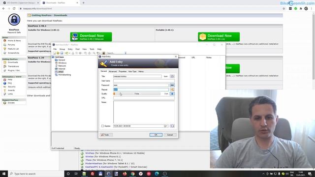Click the Find magnifier toolbar icon in KeePass

coord(94,53)
